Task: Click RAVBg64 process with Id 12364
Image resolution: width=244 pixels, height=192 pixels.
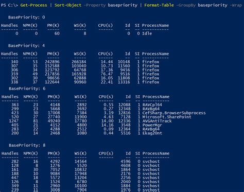Action: point(151,129)
